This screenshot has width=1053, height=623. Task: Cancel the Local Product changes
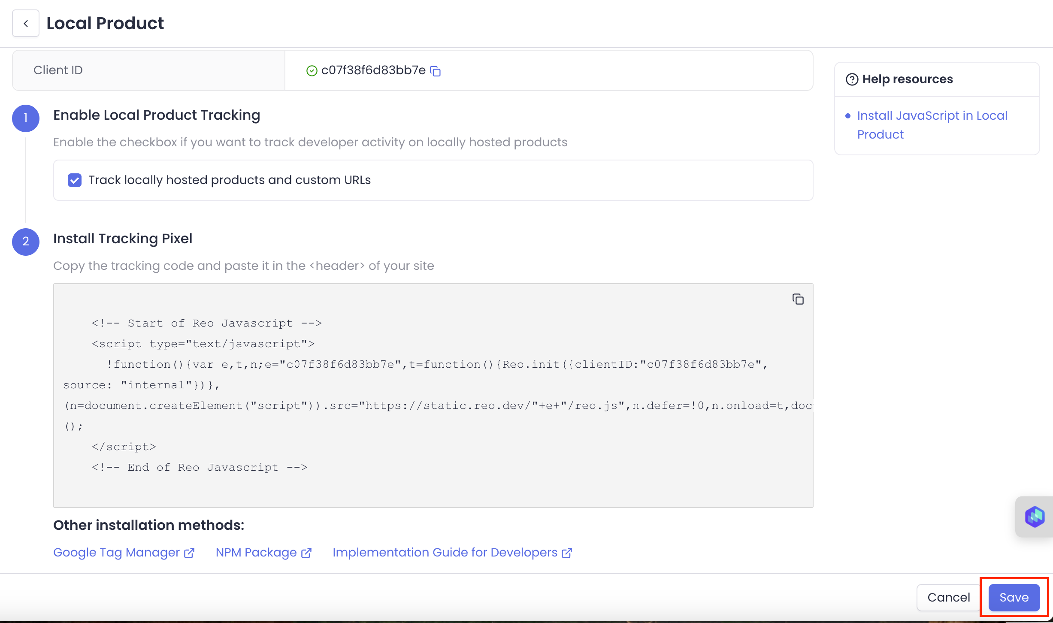(x=948, y=597)
